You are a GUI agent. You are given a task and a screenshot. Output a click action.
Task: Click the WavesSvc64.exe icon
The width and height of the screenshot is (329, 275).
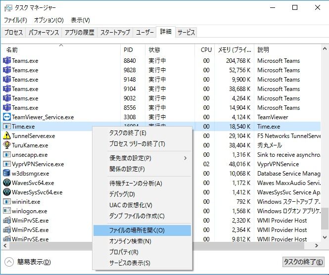pos(7,183)
